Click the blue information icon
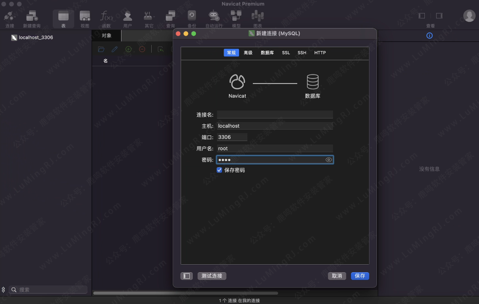Screen dimensions: 479x304 click(x=429, y=36)
